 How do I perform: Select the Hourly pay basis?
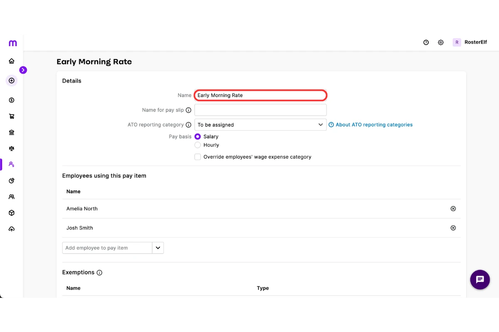click(198, 145)
